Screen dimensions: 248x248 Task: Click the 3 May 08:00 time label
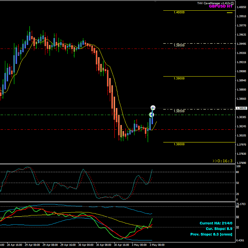tap(157, 245)
